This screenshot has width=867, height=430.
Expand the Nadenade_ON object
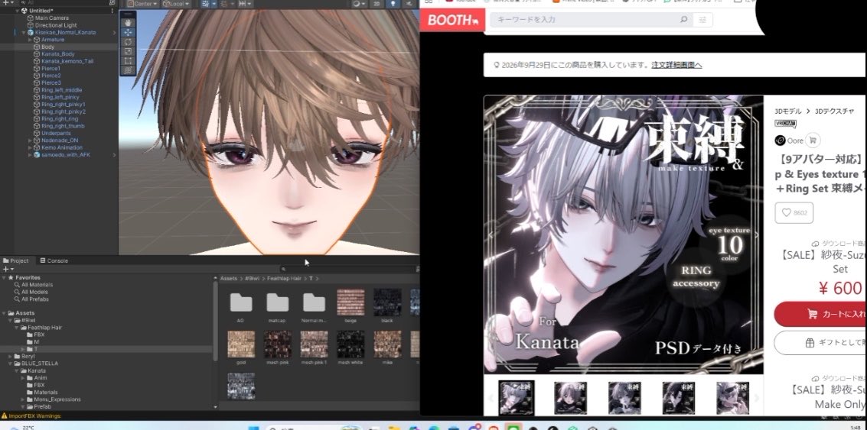point(31,141)
